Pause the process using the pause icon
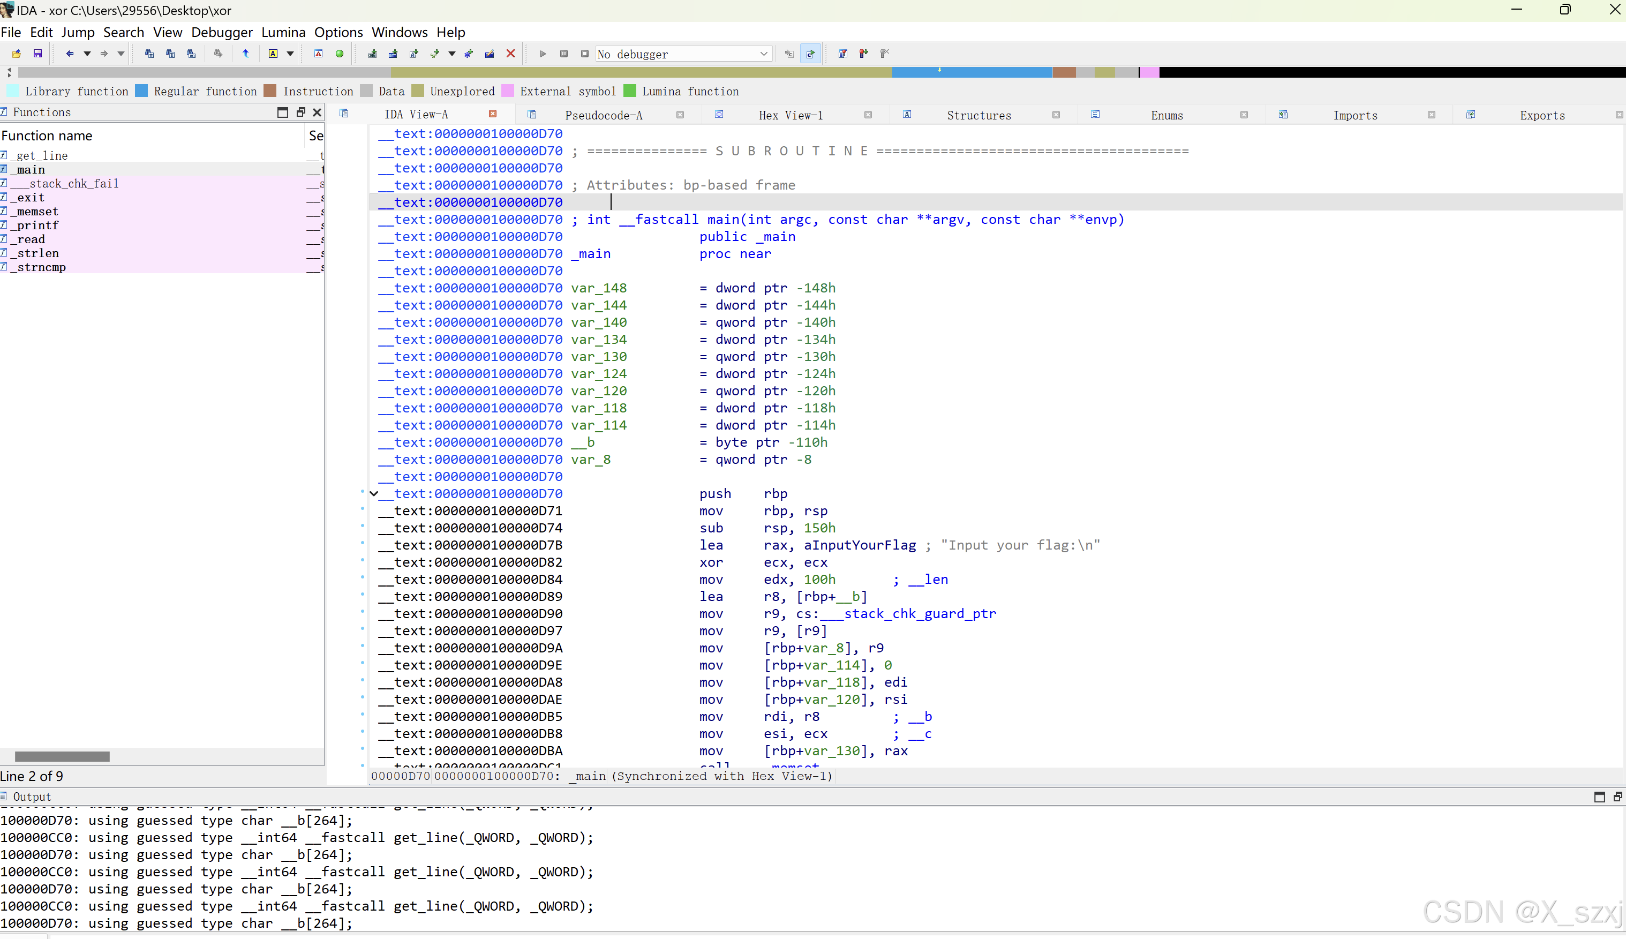Screen dimensions: 1626x939 (x=564, y=54)
